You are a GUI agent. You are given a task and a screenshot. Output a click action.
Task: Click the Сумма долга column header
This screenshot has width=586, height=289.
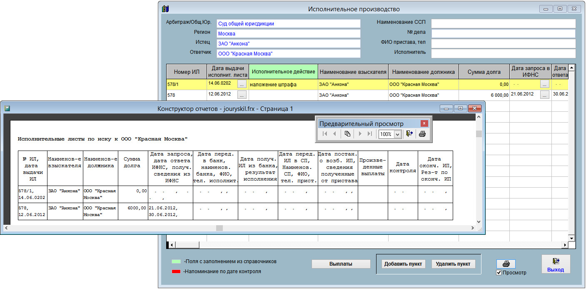[x=484, y=72]
